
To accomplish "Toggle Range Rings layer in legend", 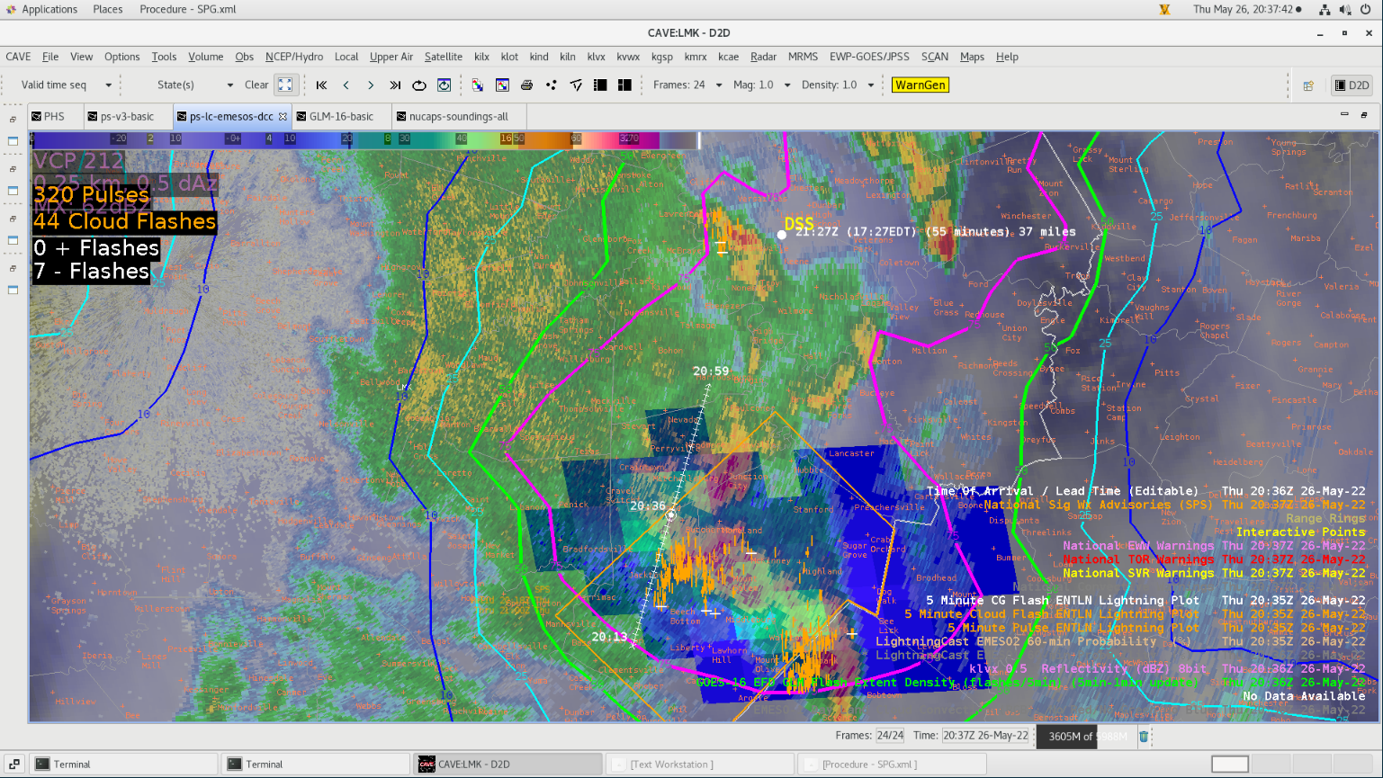I will click(x=1325, y=518).
